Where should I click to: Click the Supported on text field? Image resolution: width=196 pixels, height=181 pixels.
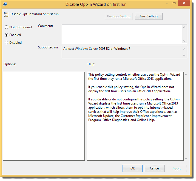click(x=122, y=52)
